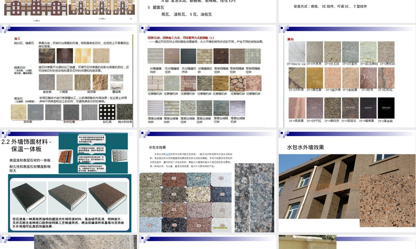The width and height of the screenshot is (416, 249).
Task: Click the 荔枝面 caption
Action: [47, 92]
